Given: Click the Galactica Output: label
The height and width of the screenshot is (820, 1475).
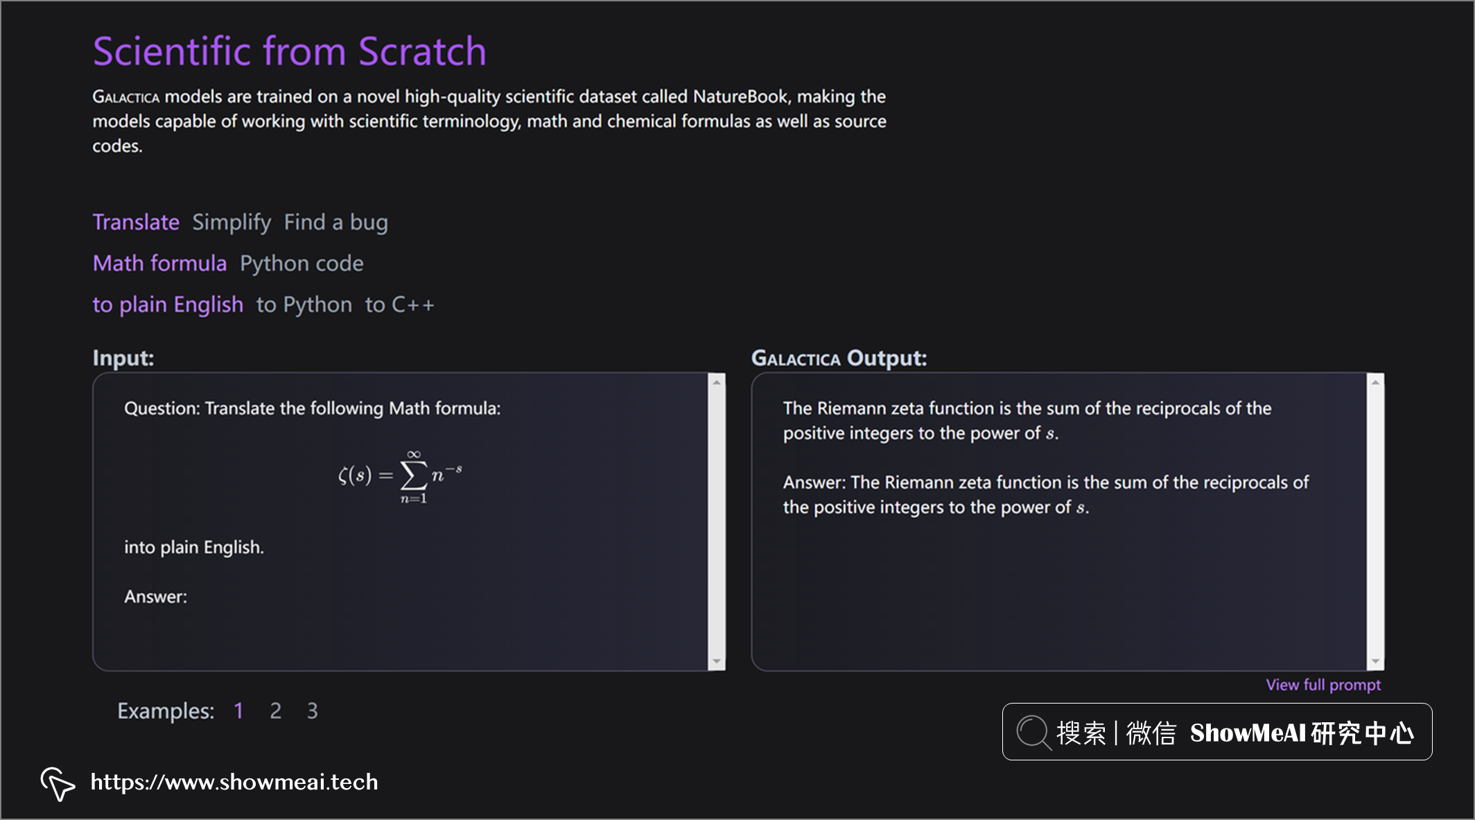Looking at the screenshot, I should coord(839,358).
